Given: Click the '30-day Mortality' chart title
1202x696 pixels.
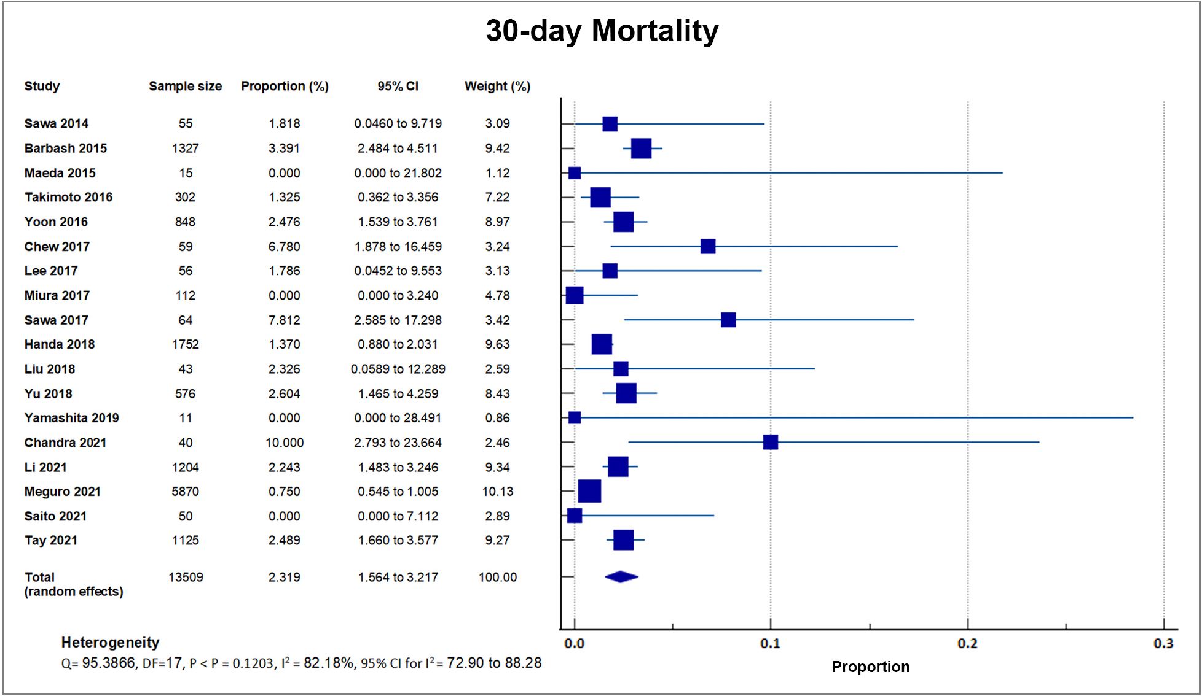Looking at the screenshot, I should click(602, 31).
